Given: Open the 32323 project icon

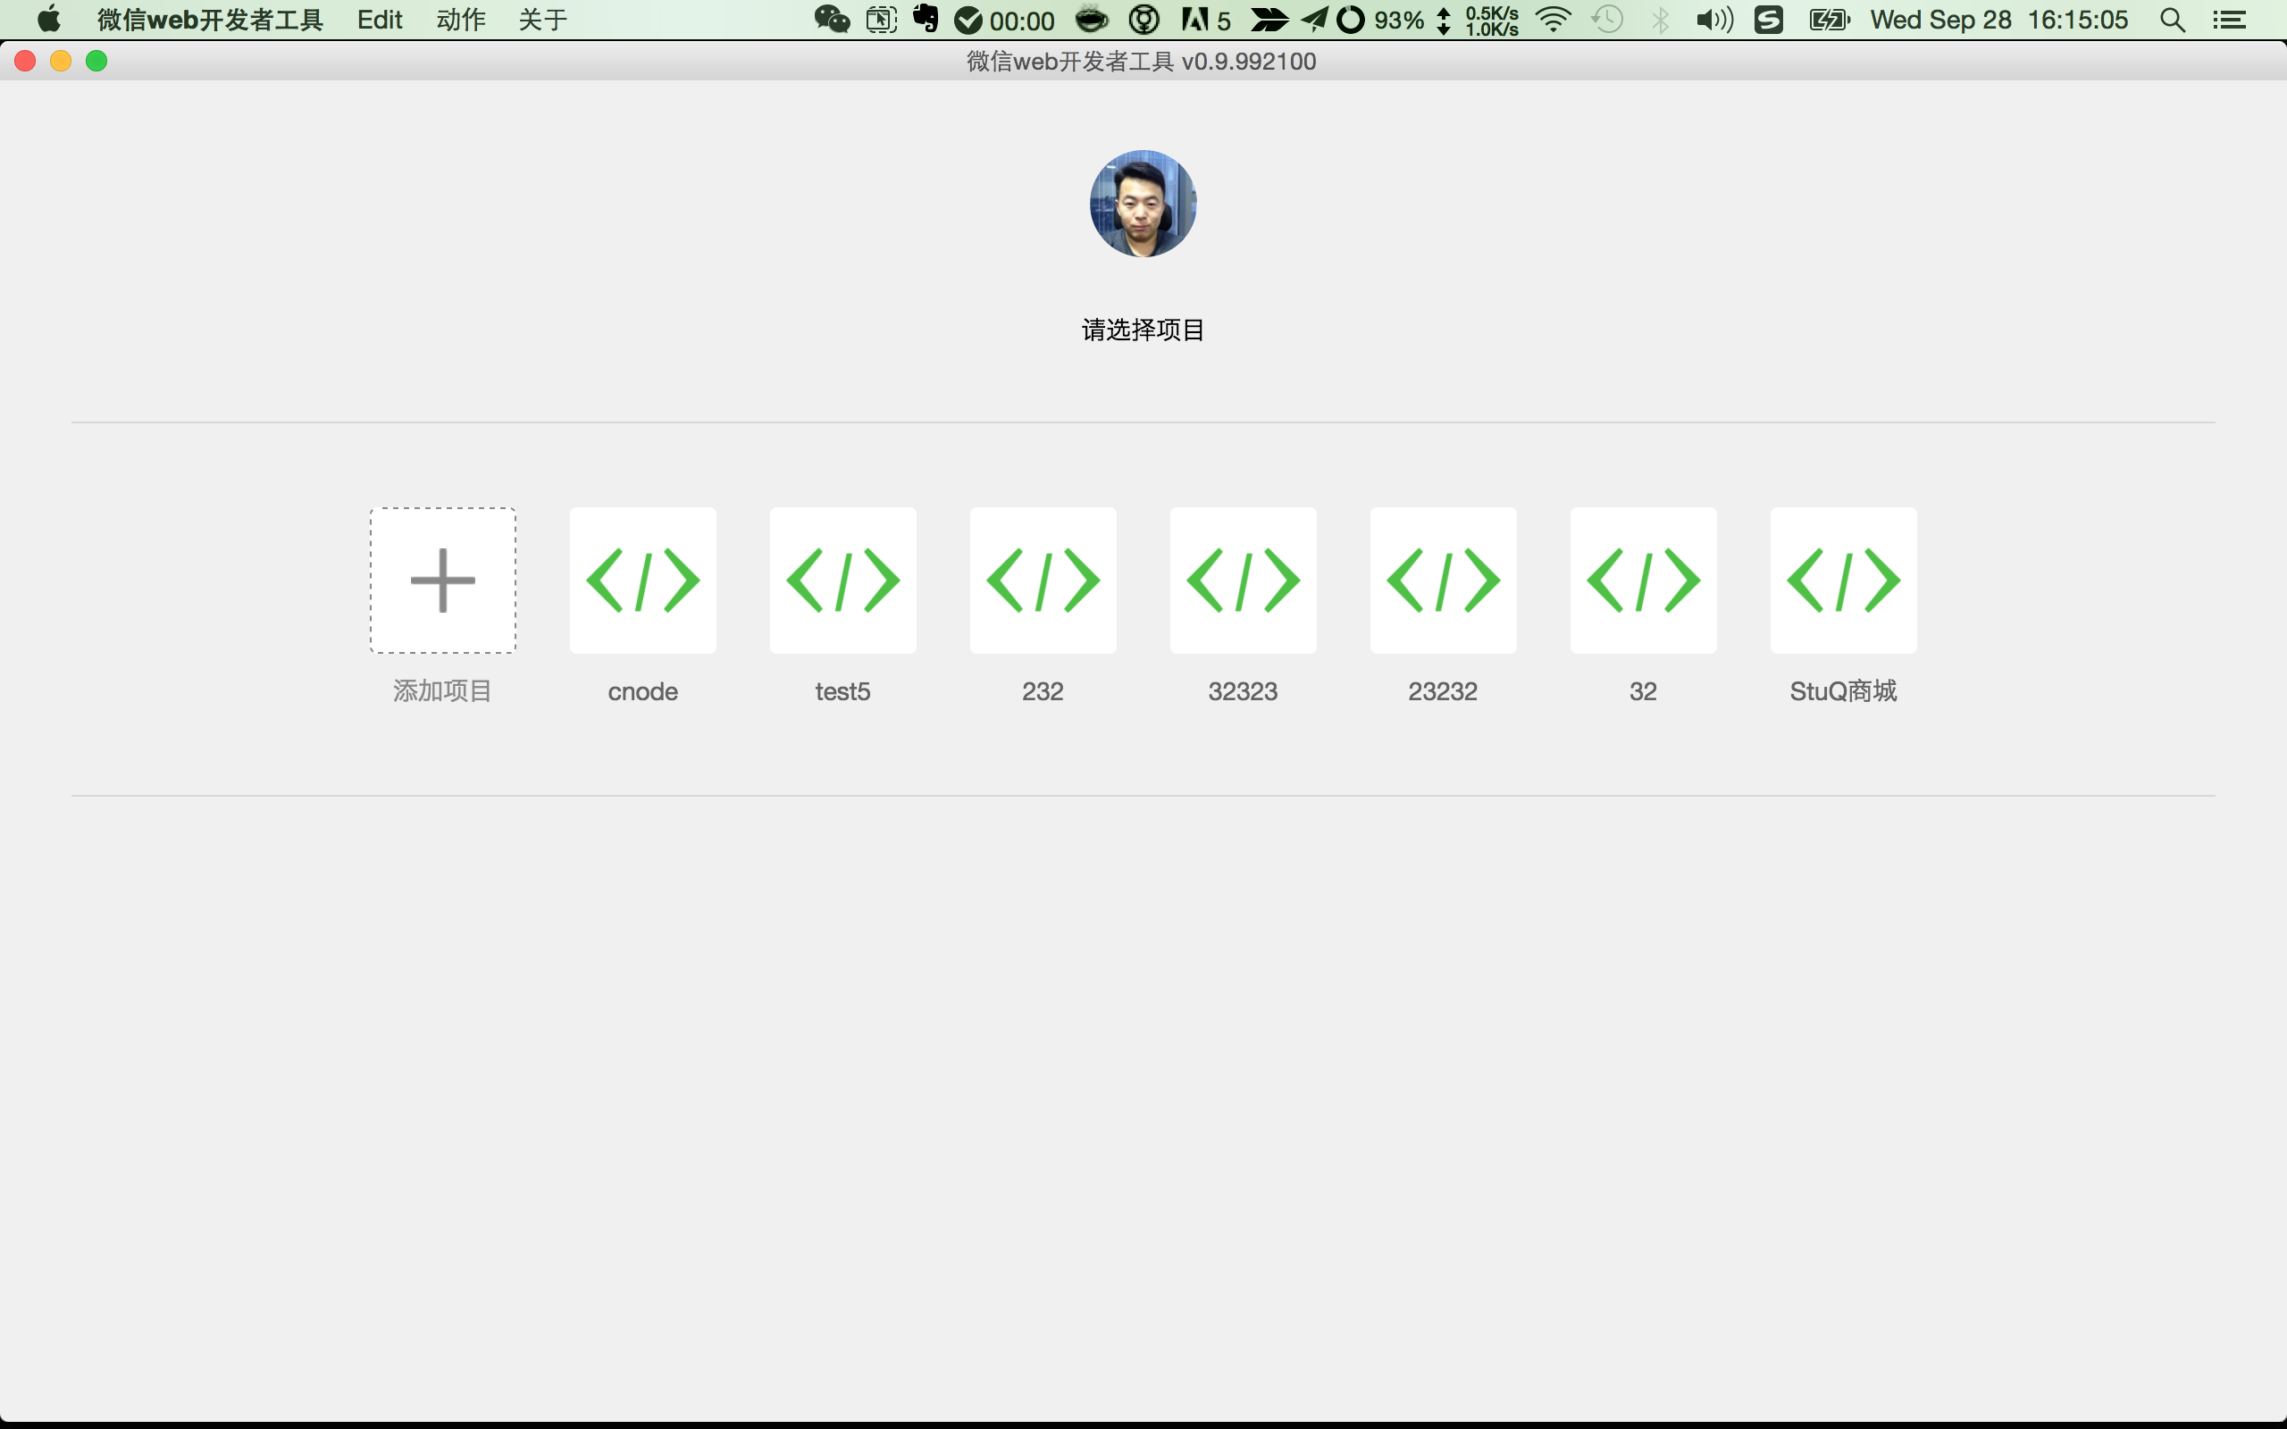Looking at the screenshot, I should [x=1243, y=581].
